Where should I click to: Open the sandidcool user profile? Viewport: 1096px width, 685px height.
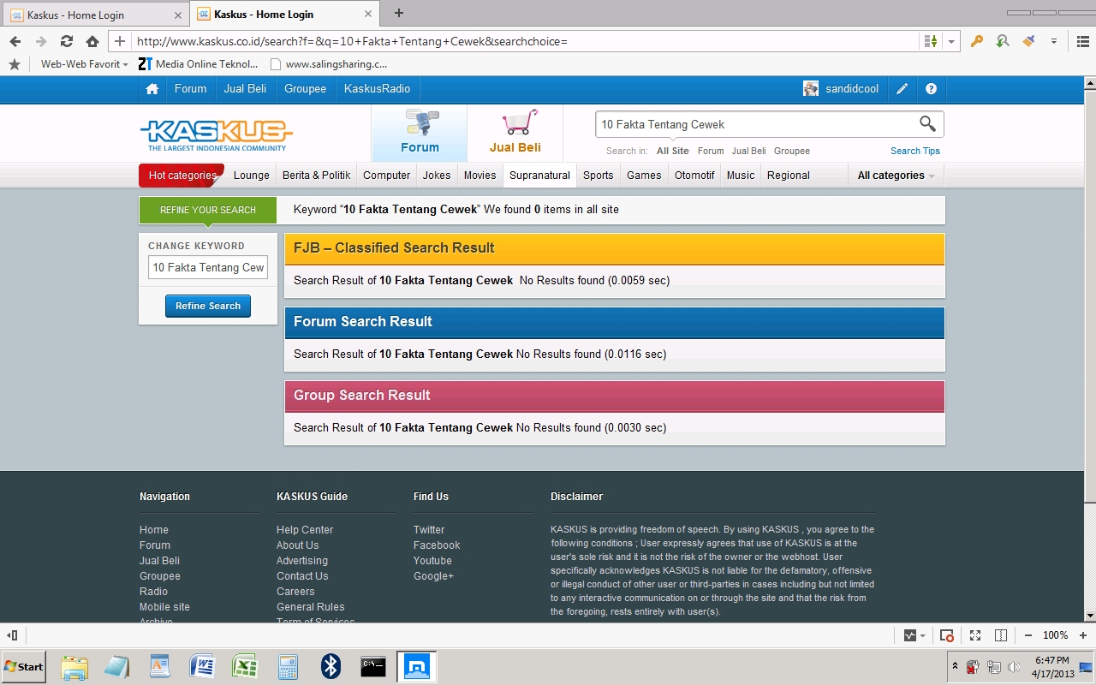(x=841, y=89)
